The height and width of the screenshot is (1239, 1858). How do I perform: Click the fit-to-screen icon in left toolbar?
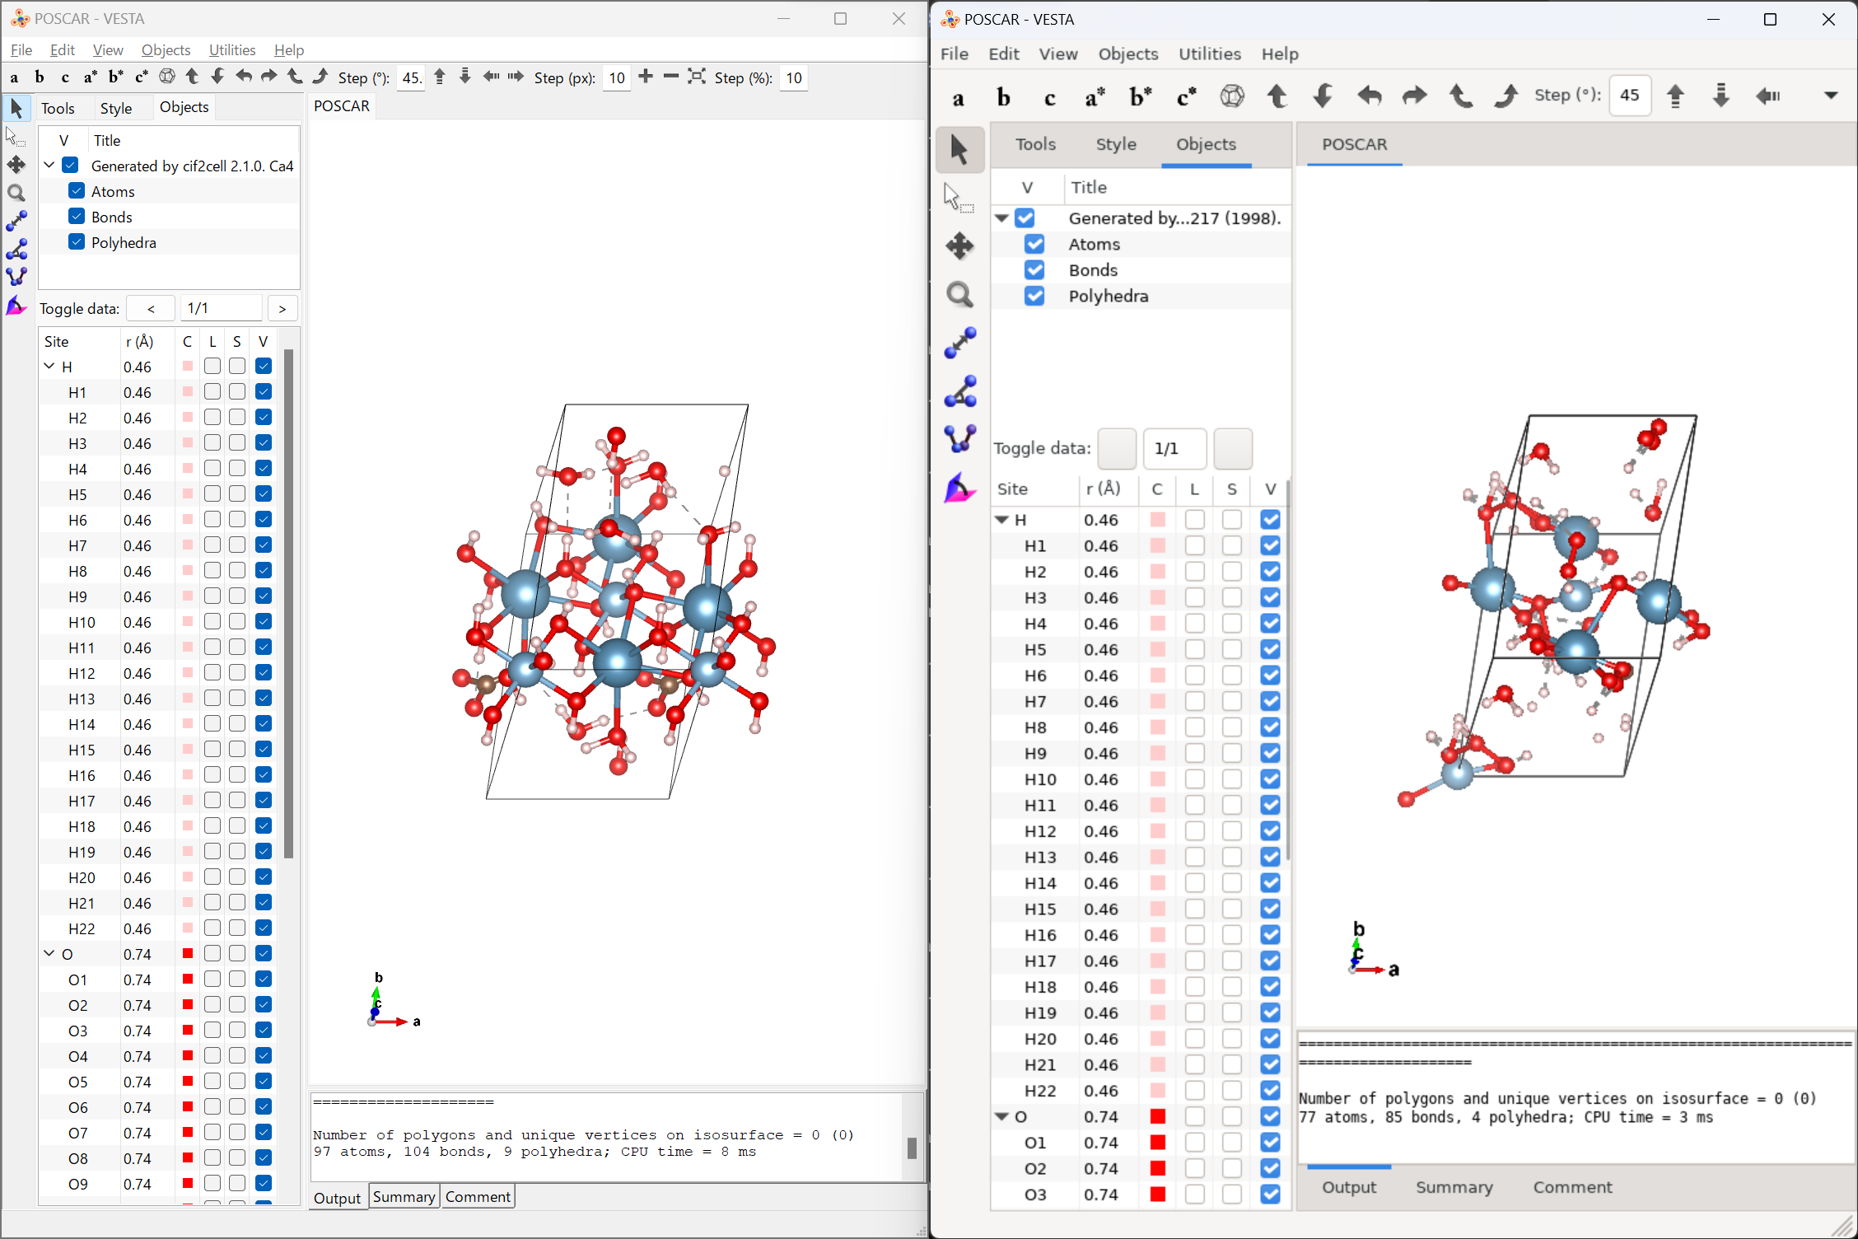(x=697, y=77)
